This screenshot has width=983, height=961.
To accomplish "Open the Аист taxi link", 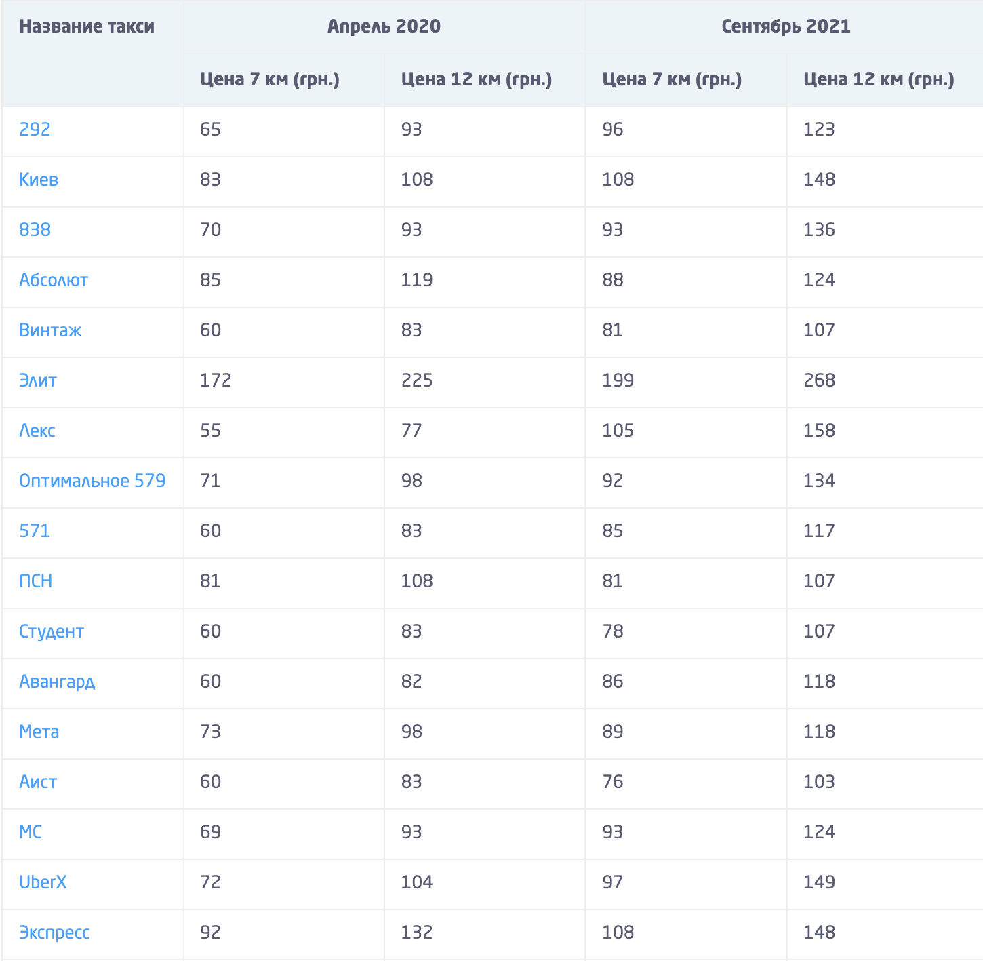I will coord(38,781).
